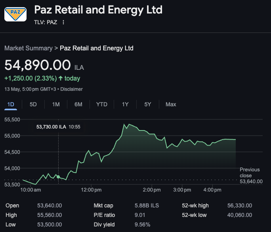Click the chart tooltip reading 53,730.00 ILA
Viewport: 271px width, 232px height.
(x=58, y=127)
